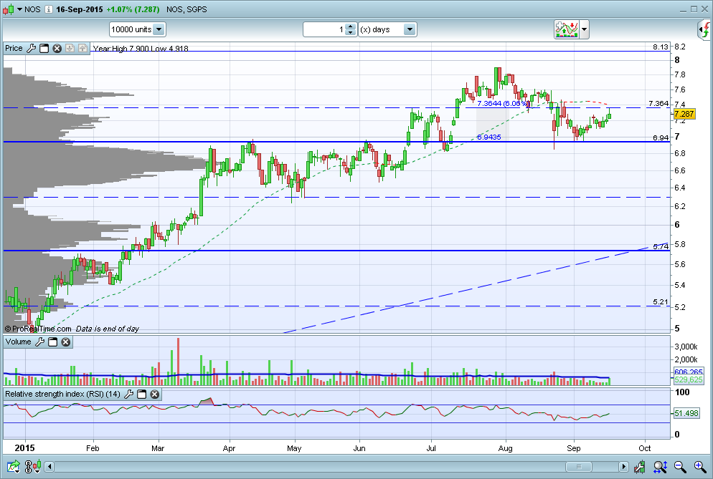Open the trading side panel arrow tab
This screenshot has height=479, width=713.
point(704,30)
